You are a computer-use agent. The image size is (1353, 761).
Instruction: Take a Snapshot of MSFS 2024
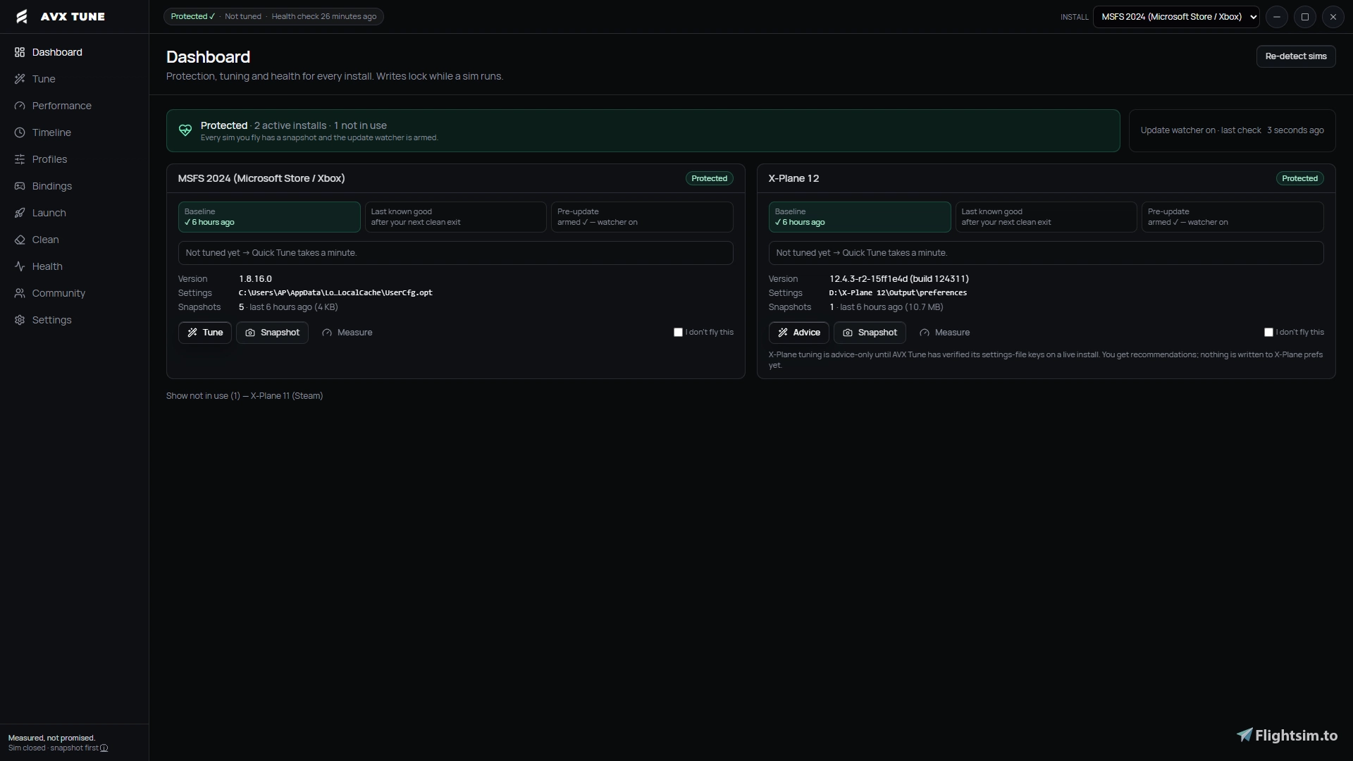coord(272,333)
